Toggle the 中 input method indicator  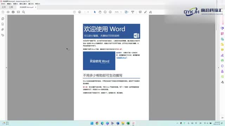(196, 123)
